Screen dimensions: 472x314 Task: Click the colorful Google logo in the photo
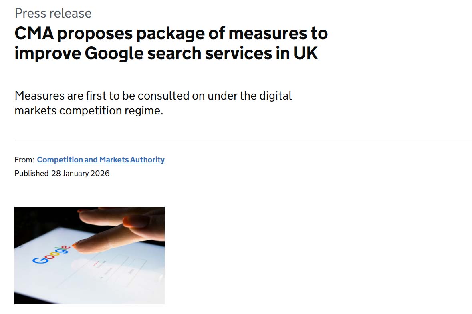click(x=50, y=255)
